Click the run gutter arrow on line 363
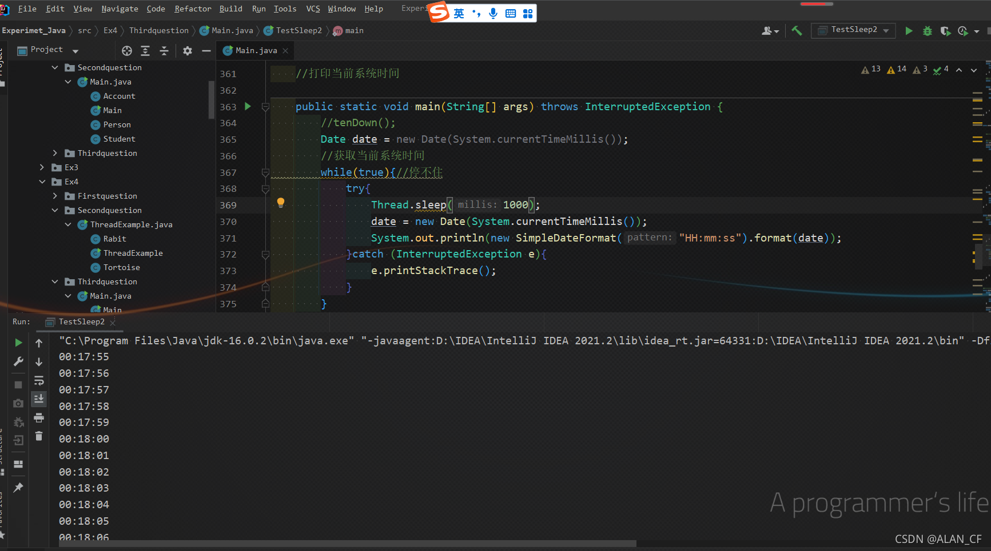The height and width of the screenshot is (551, 991). click(248, 106)
